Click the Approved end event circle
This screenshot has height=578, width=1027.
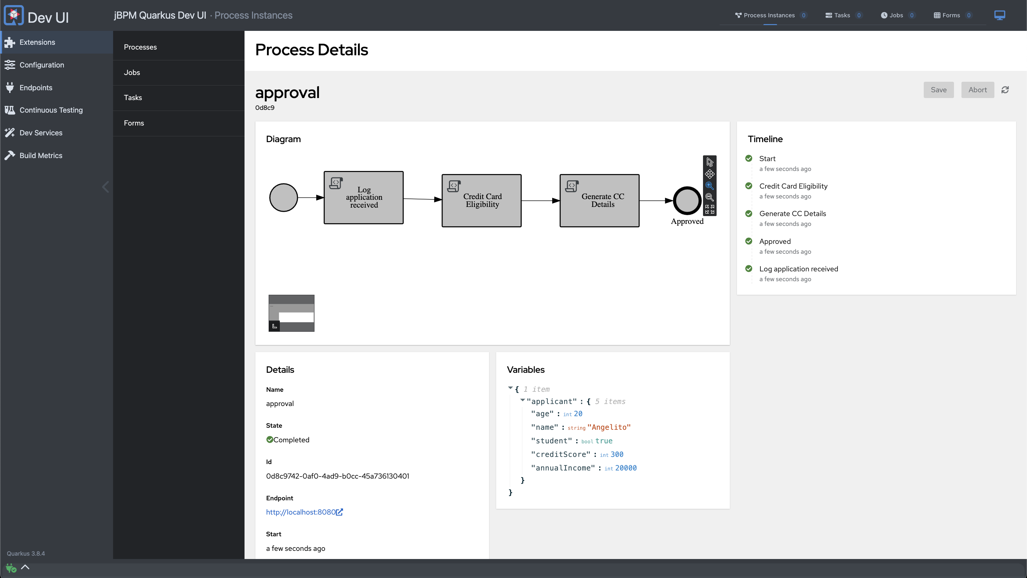click(x=687, y=200)
